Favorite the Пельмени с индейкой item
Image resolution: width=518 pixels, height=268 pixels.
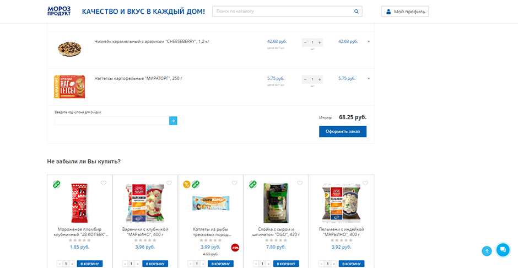(x=365, y=183)
